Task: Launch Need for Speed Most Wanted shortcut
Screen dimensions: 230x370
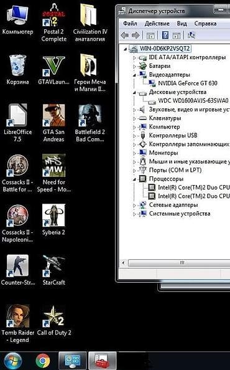Action: pos(53,173)
